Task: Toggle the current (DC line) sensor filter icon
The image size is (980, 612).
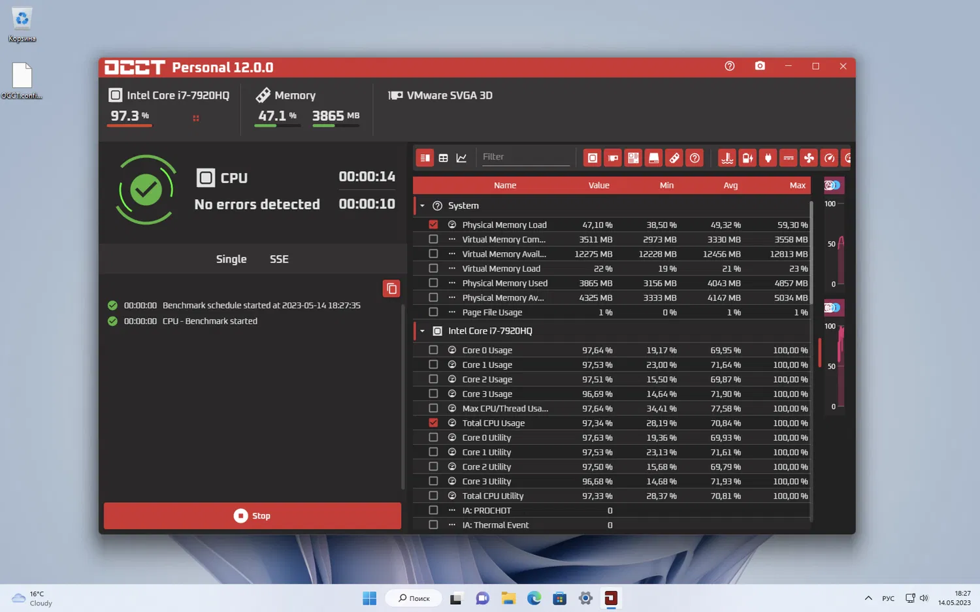Action: [x=789, y=157]
